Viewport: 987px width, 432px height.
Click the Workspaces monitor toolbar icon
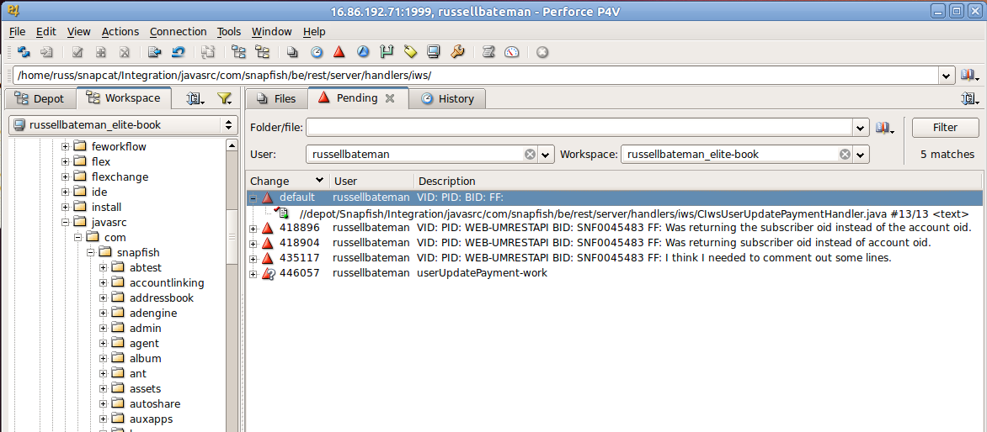pyautogui.click(x=433, y=52)
